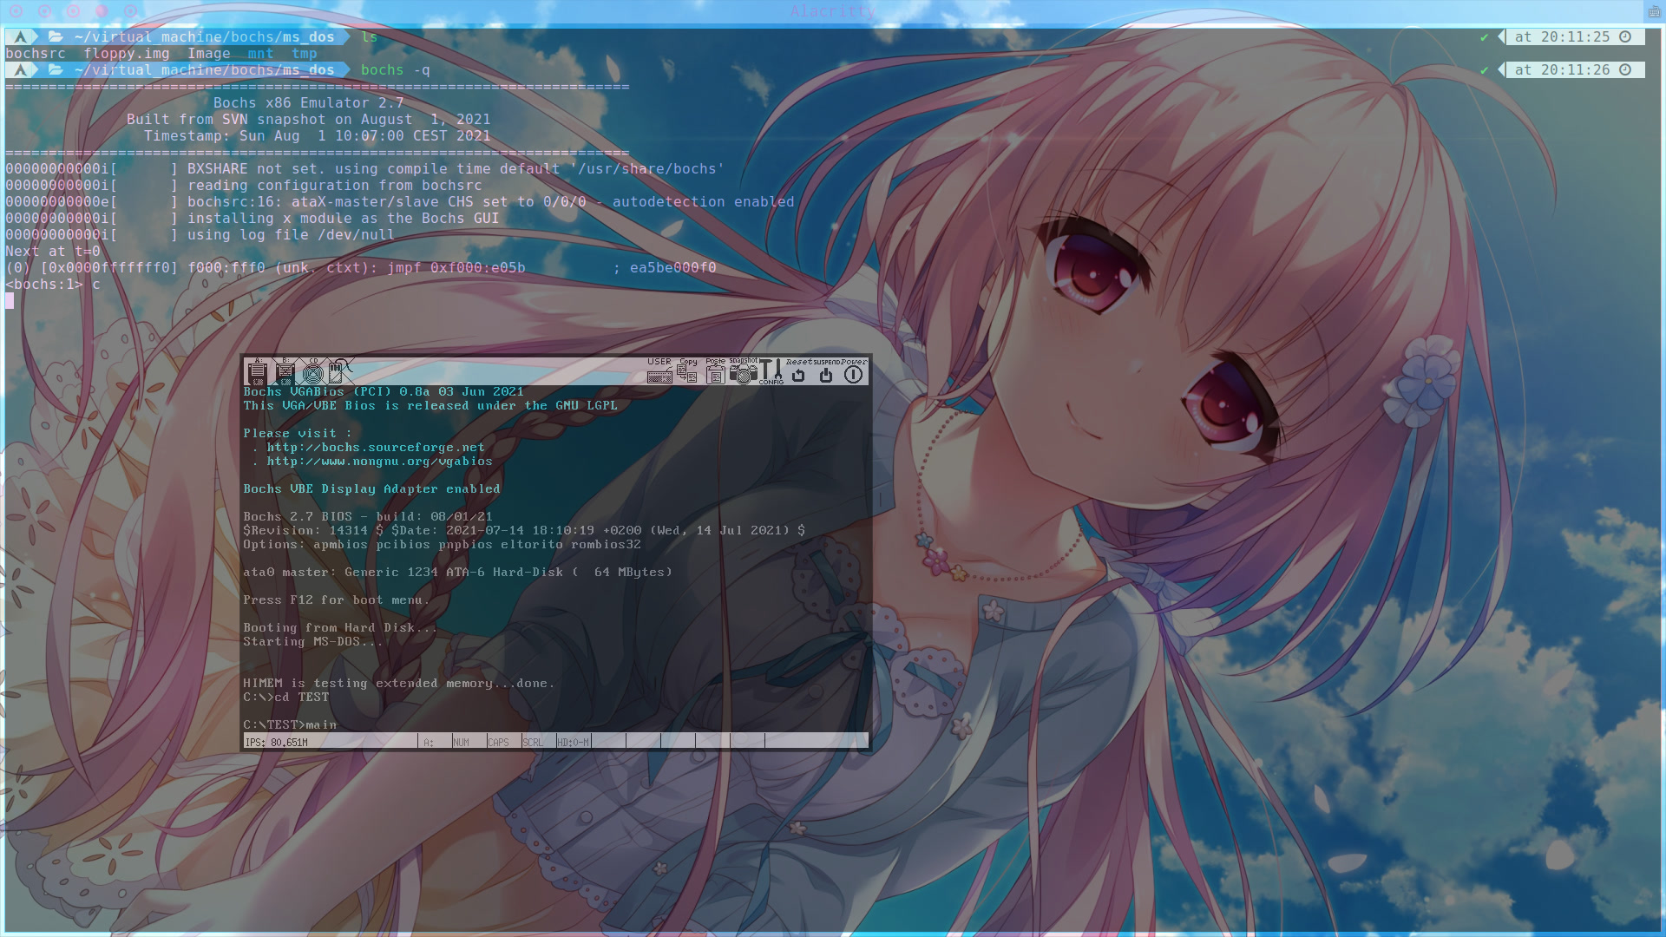Viewport: 1666px width, 937px height.
Task: Click the 'Next at t=0' line in terminal
Action: [x=53, y=251]
